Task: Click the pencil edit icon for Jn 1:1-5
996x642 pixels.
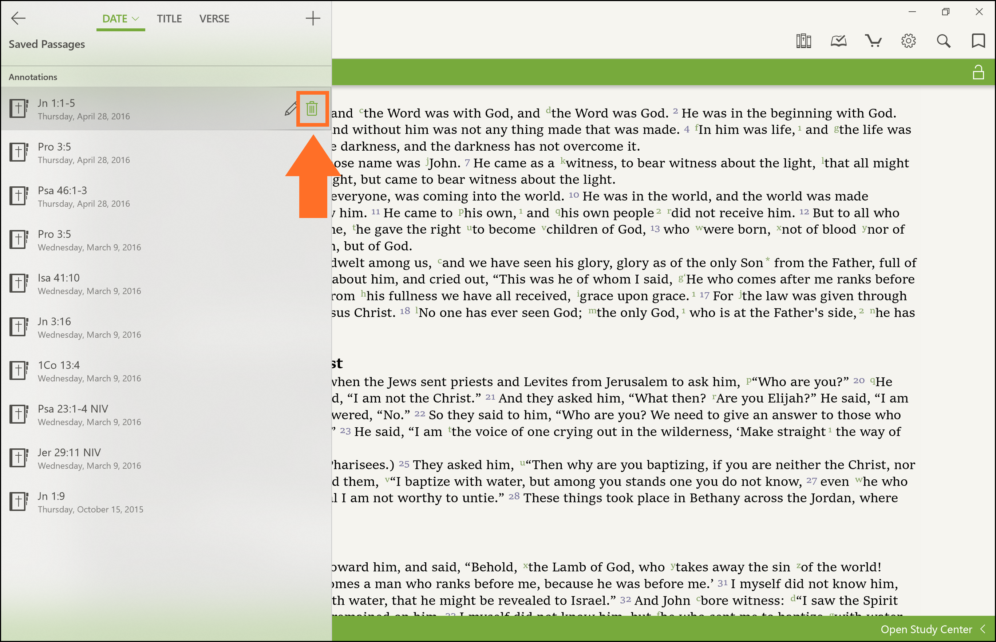Action: [290, 109]
